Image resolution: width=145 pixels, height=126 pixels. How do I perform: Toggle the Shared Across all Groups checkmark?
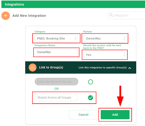pyautogui.click(x=90, y=98)
